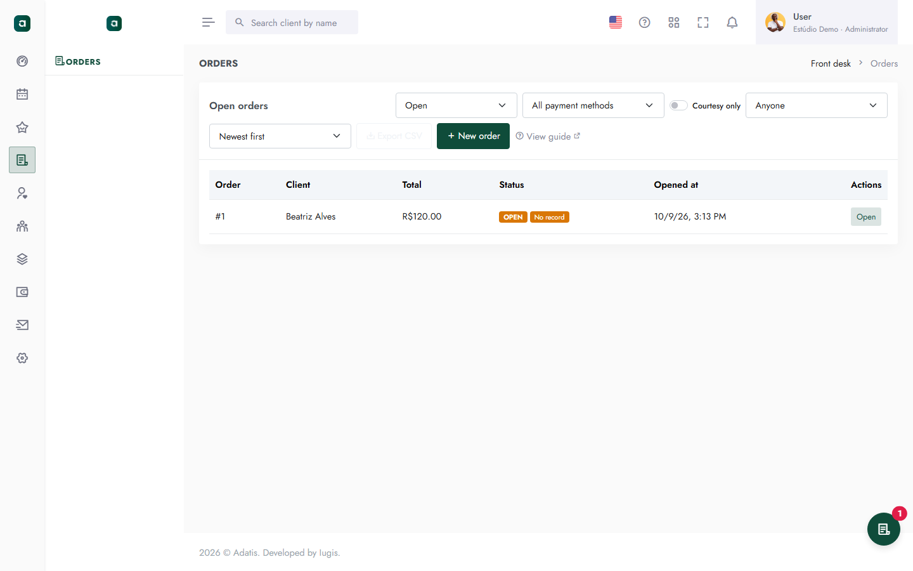Expand the Newest first sort dropdown

click(280, 136)
